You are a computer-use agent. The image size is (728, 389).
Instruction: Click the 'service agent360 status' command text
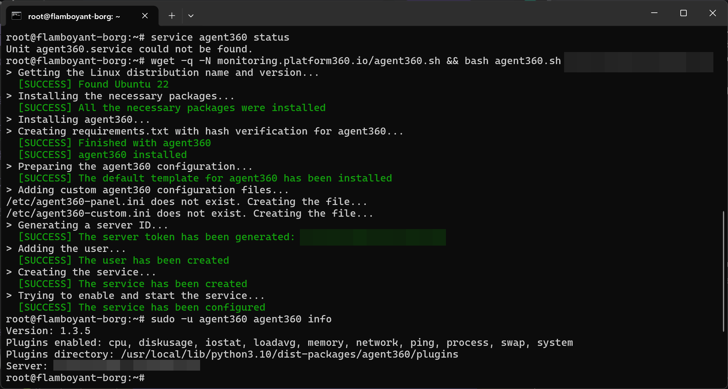(220, 37)
